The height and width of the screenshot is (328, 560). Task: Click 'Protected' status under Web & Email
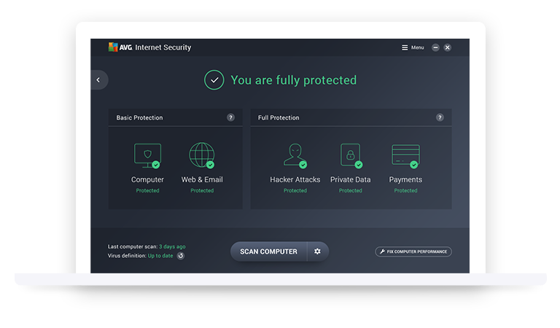[202, 190]
